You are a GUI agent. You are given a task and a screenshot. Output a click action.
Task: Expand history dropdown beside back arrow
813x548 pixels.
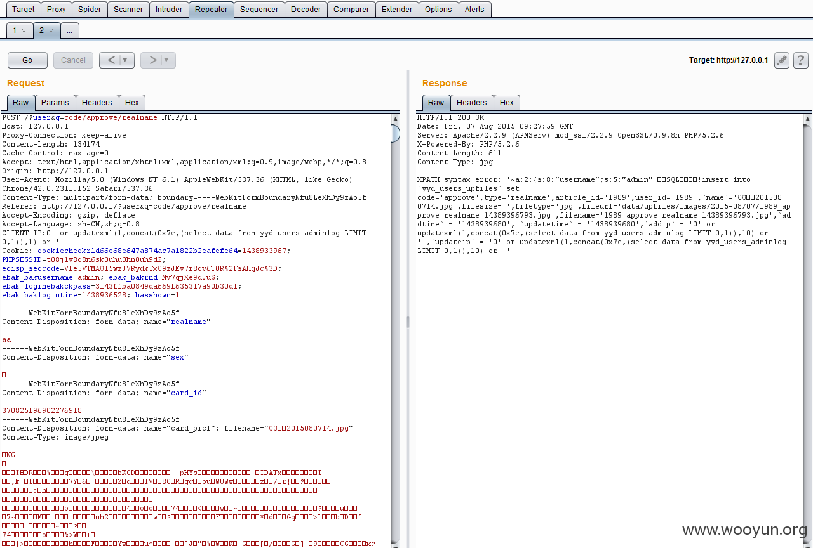click(x=126, y=60)
